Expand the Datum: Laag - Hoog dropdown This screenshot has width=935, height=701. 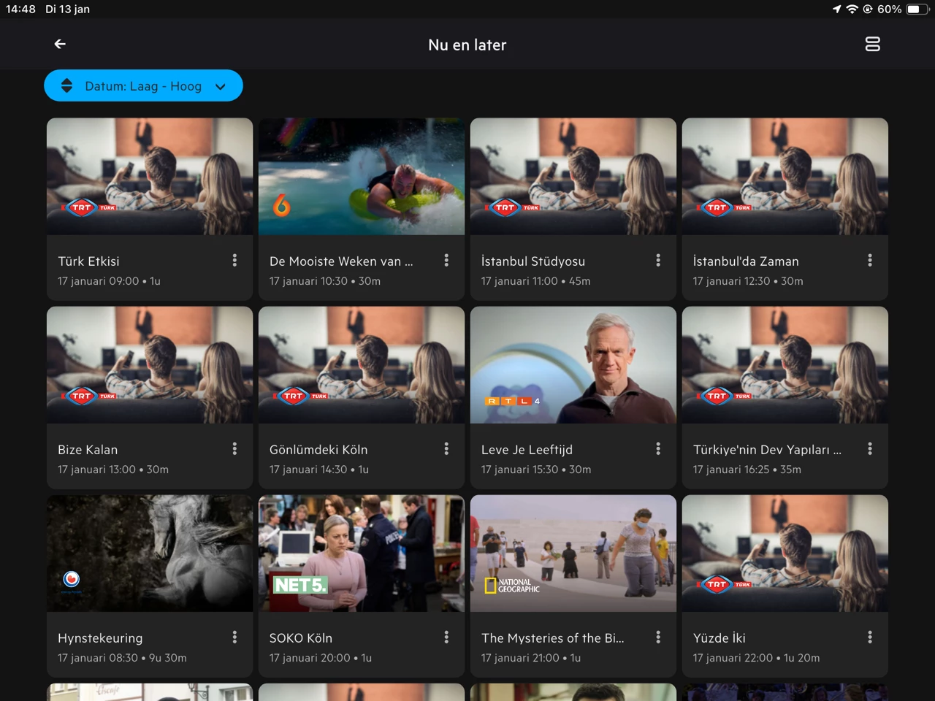143,86
